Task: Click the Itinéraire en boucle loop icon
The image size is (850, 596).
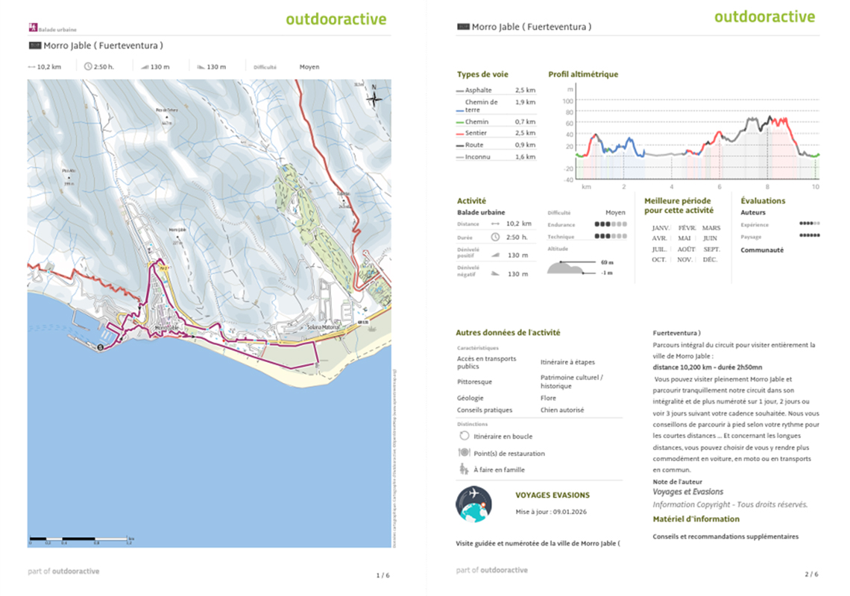Action: (x=464, y=436)
